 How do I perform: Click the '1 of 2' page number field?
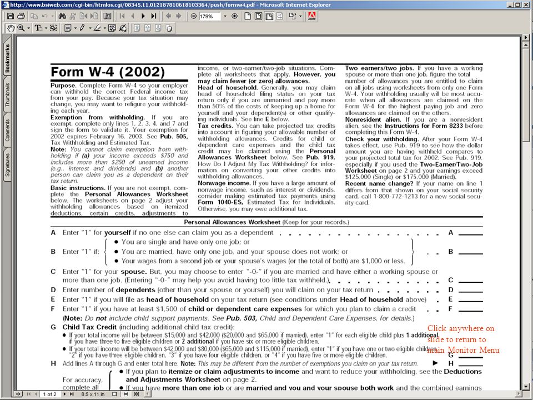[50, 394]
